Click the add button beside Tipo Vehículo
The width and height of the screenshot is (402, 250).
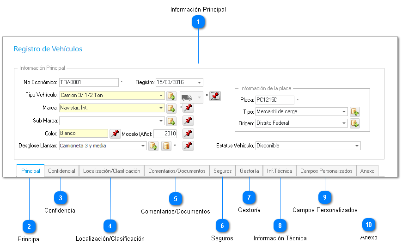171,96
